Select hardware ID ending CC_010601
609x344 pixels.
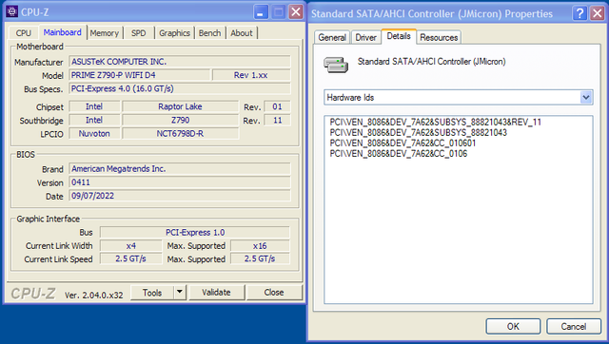point(403,143)
